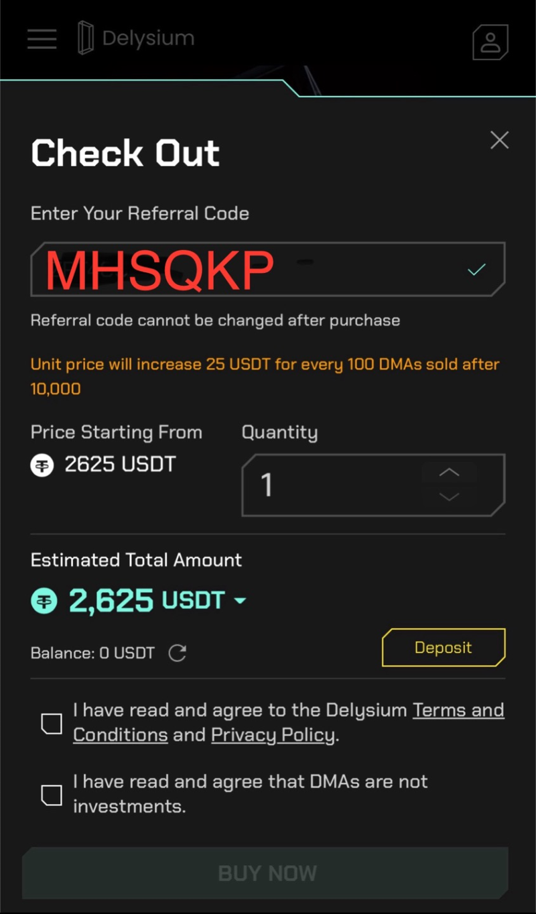Decrease quantity with the down arrow
Image resolution: width=536 pixels, height=914 pixels.
tap(449, 497)
